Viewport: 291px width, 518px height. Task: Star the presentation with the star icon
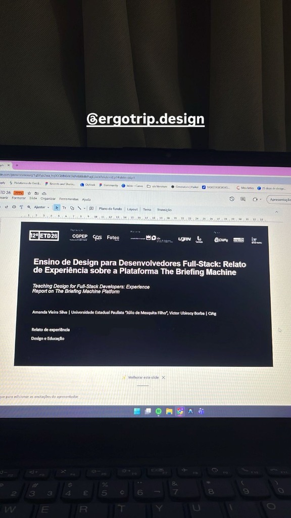point(29,193)
